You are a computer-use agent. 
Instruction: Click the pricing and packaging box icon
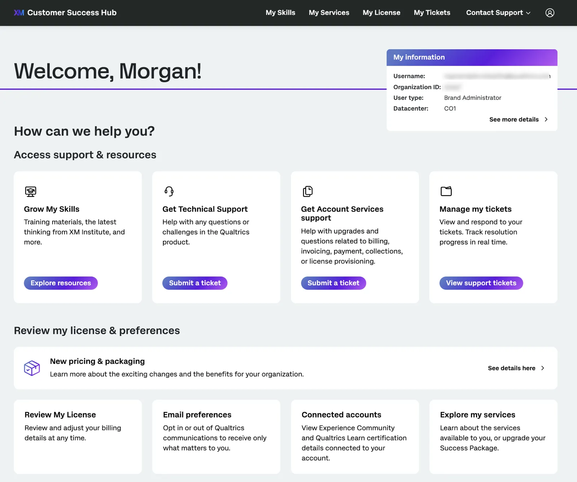[x=32, y=368]
